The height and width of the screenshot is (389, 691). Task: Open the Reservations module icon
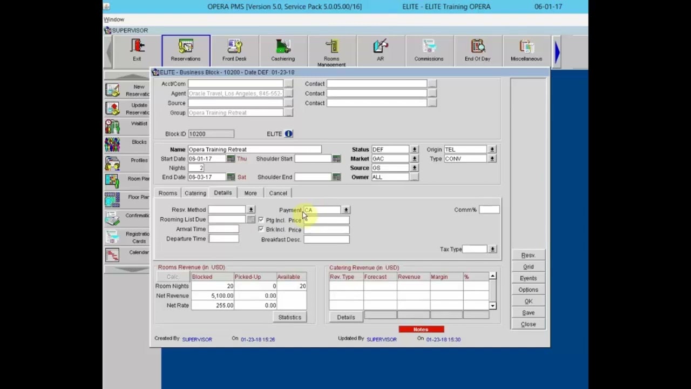(x=186, y=50)
